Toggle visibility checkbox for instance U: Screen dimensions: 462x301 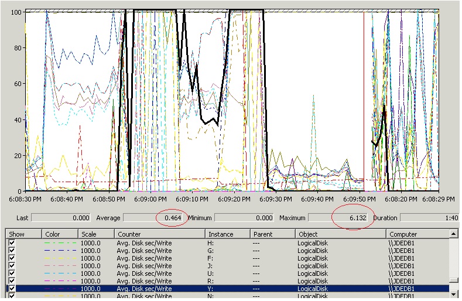point(12,273)
